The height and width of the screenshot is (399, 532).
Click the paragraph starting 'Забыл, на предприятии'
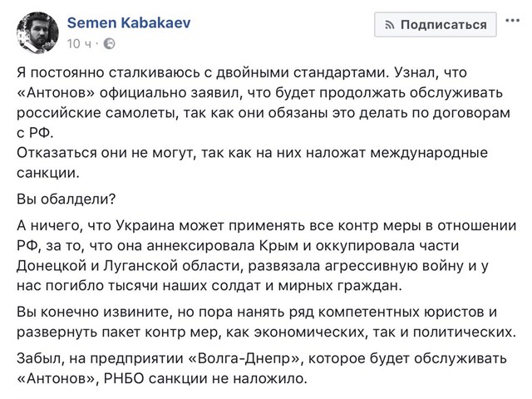click(262, 368)
